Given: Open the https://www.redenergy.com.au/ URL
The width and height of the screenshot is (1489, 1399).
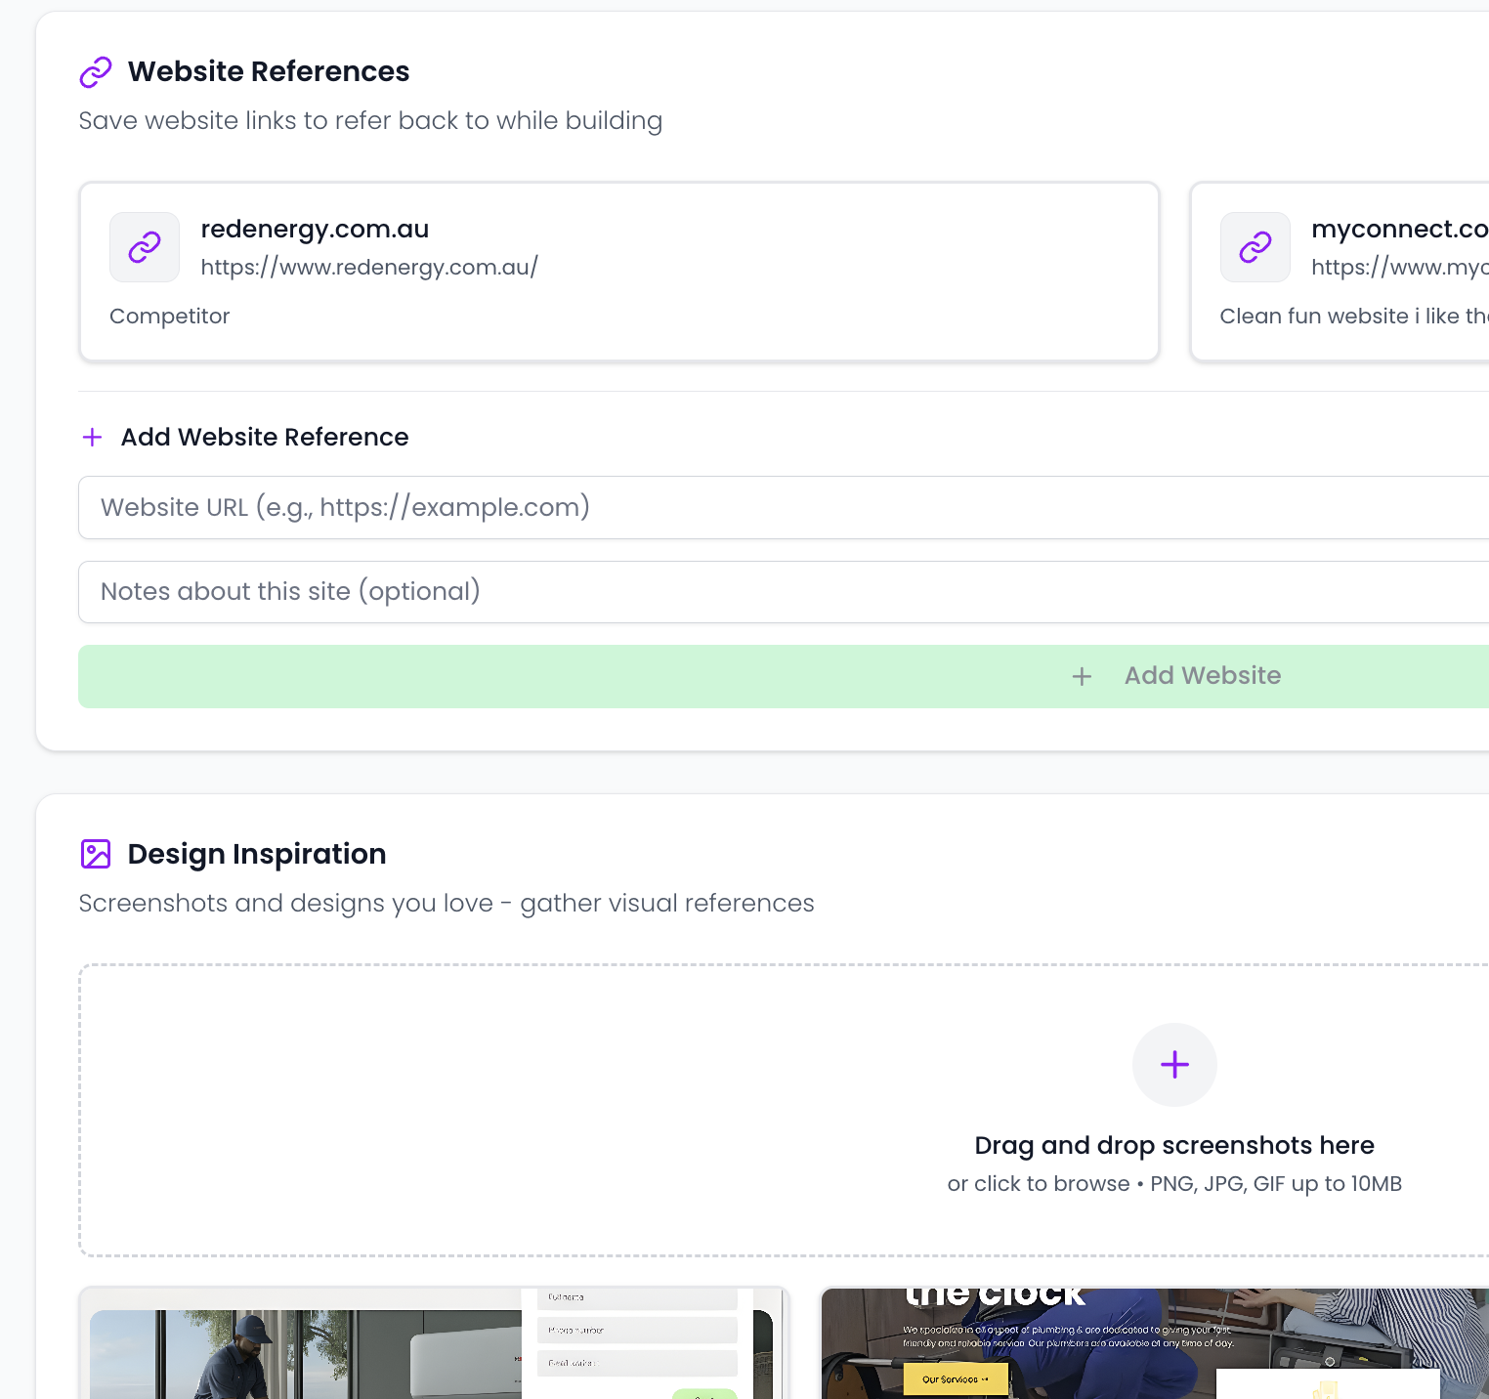Looking at the screenshot, I should click(x=369, y=267).
